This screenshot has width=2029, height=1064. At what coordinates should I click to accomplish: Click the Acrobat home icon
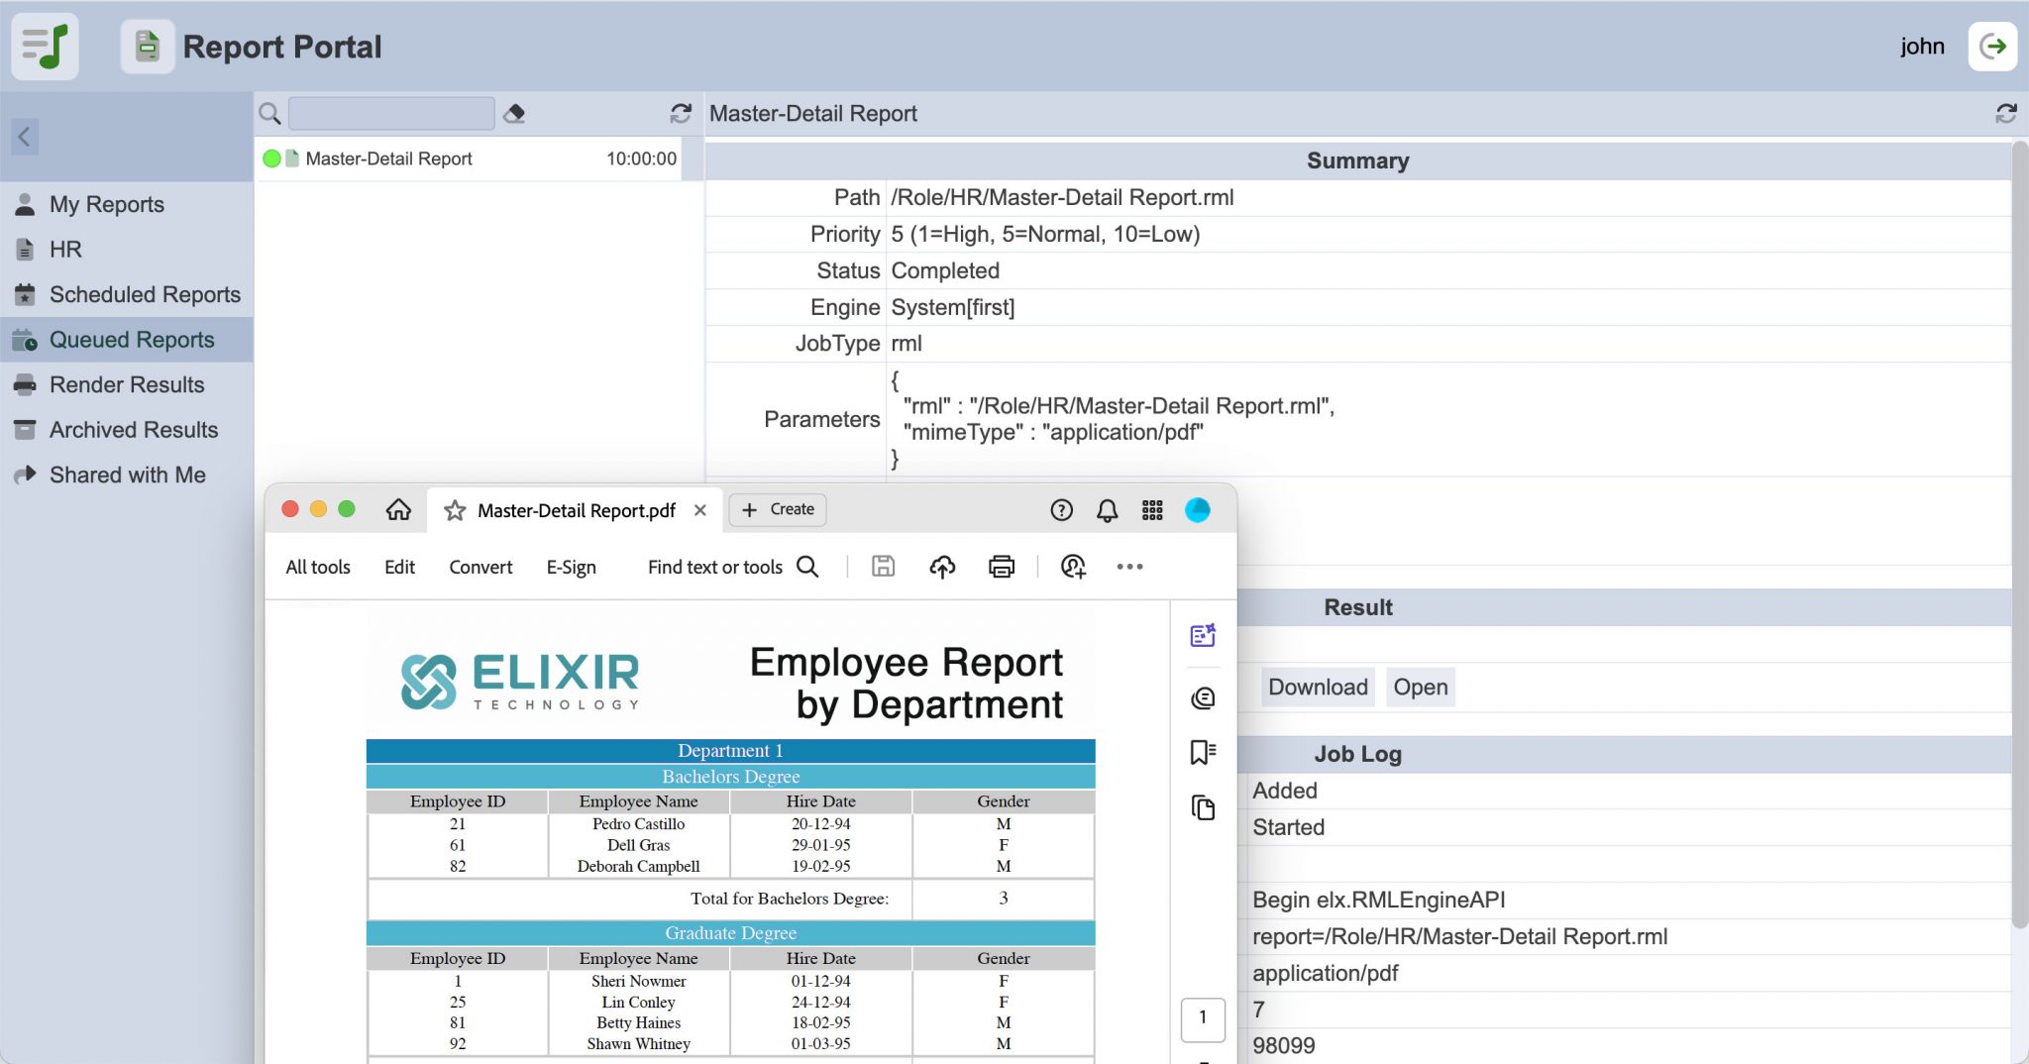tap(399, 510)
